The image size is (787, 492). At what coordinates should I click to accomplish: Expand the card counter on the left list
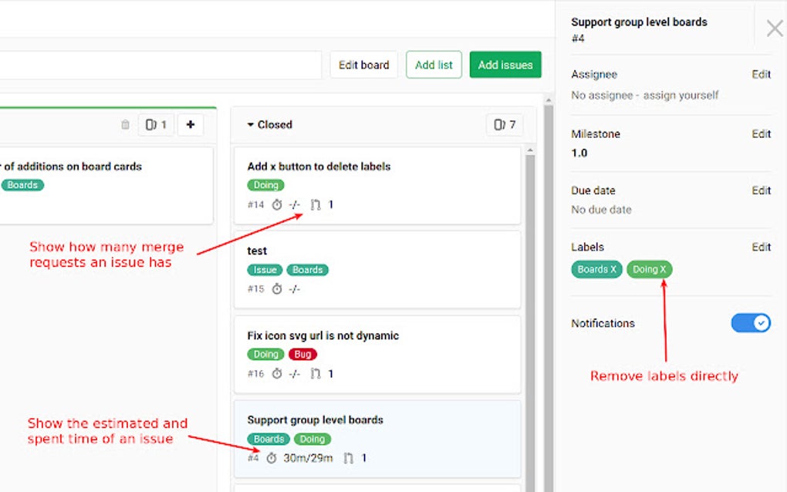pos(156,124)
